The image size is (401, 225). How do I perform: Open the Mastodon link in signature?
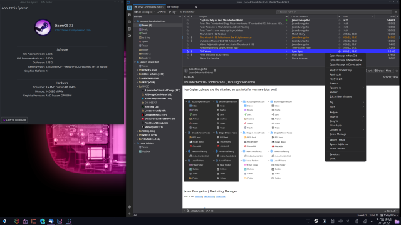point(209,197)
